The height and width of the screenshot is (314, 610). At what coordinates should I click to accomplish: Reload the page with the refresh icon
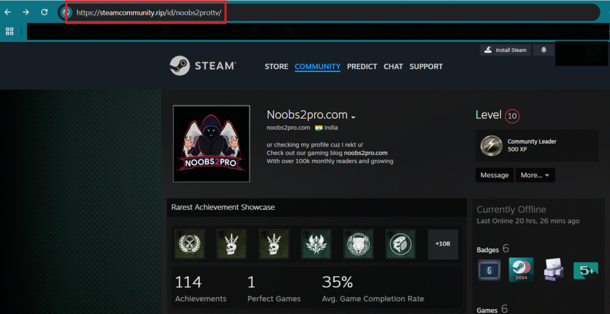[44, 12]
